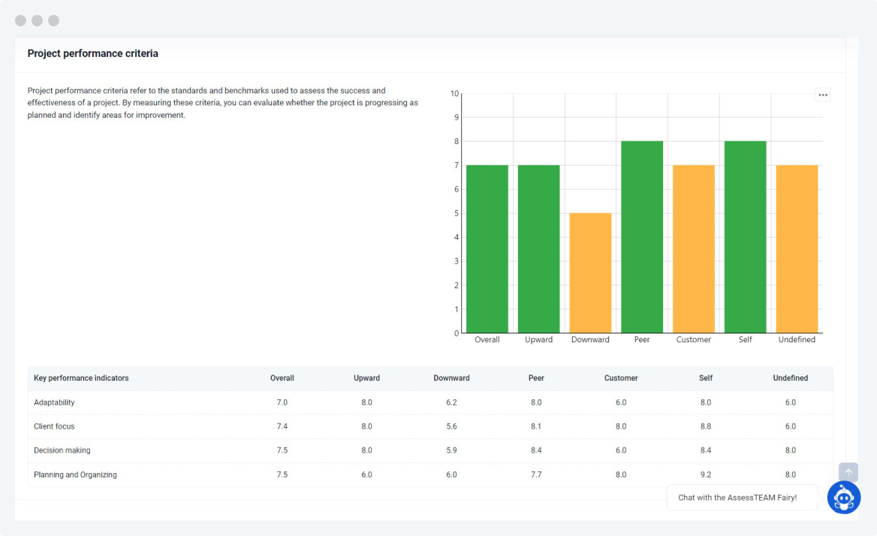Image resolution: width=877 pixels, height=536 pixels.
Task: Select the Customer column header
Action: [x=621, y=378]
